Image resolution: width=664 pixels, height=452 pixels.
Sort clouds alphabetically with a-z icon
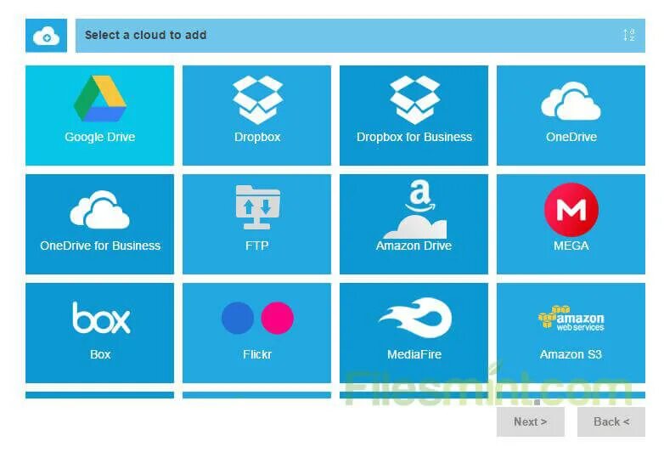(x=629, y=35)
